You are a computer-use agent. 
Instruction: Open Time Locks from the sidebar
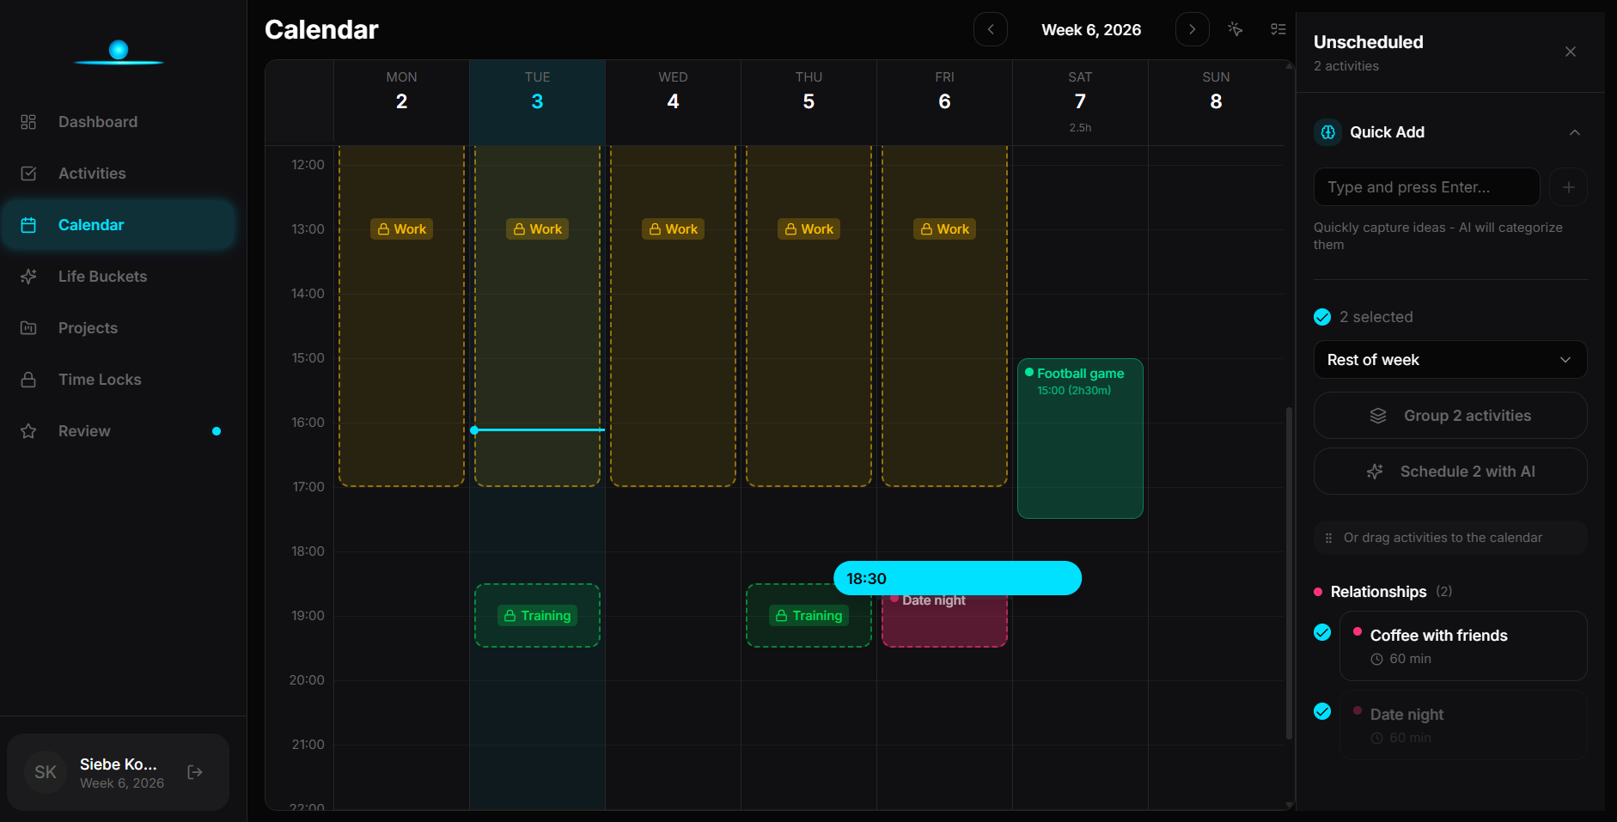tap(100, 379)
